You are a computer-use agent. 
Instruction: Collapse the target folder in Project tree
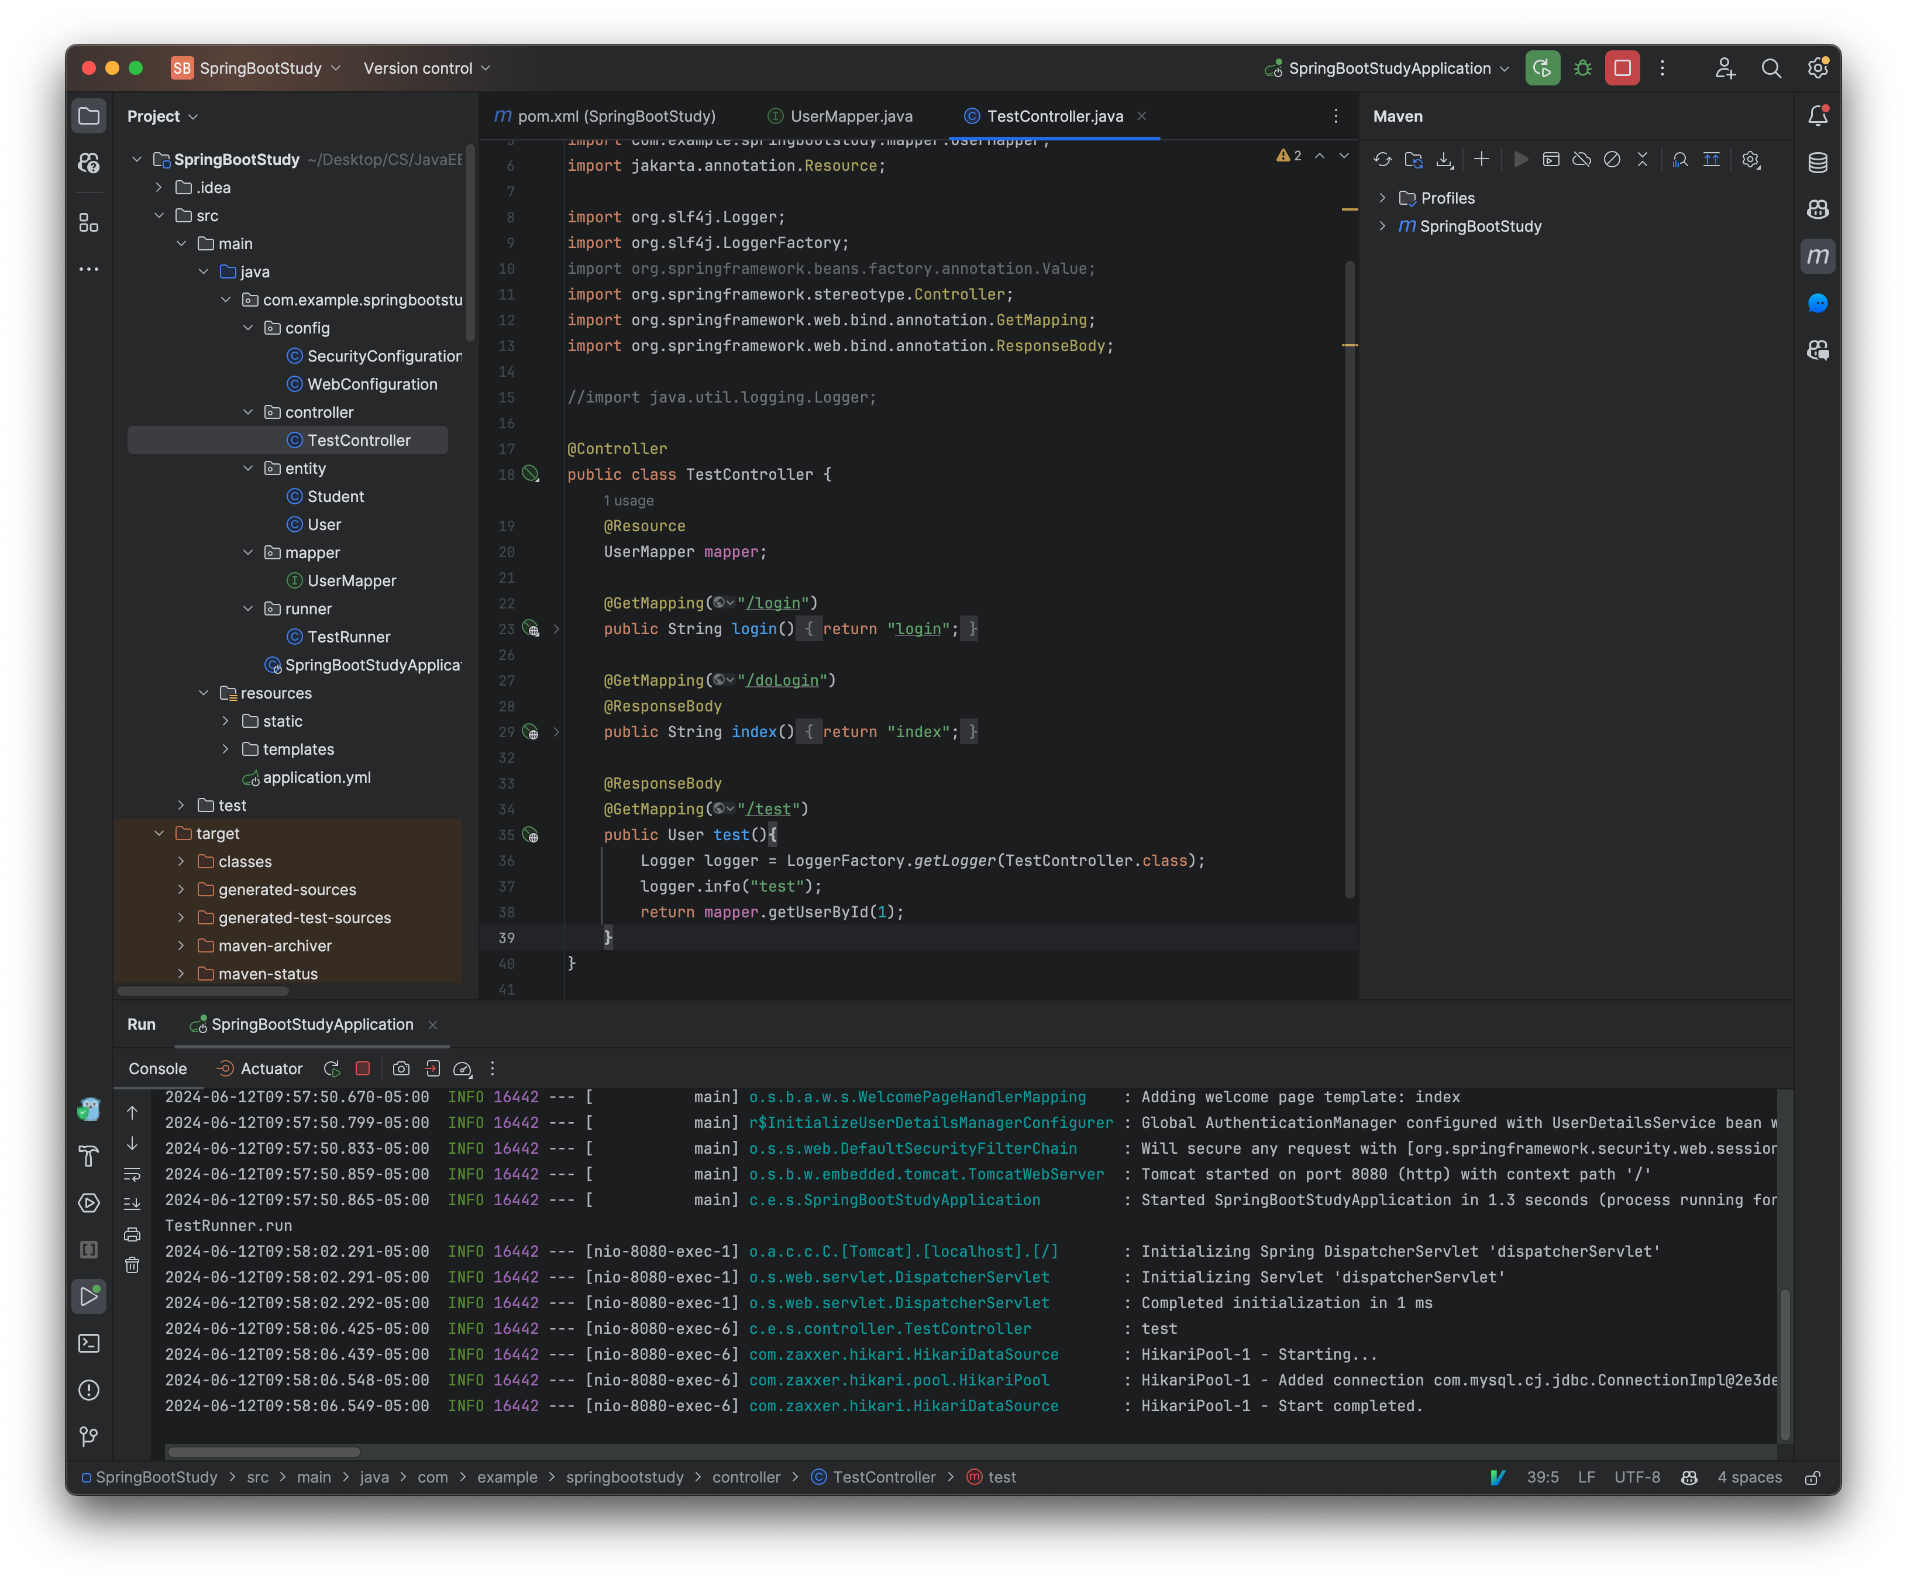point(160,833)
